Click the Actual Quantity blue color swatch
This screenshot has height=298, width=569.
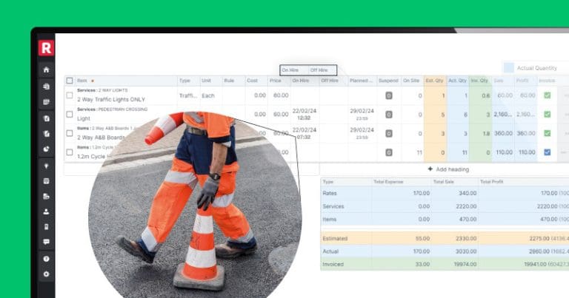tap(508, 67)
